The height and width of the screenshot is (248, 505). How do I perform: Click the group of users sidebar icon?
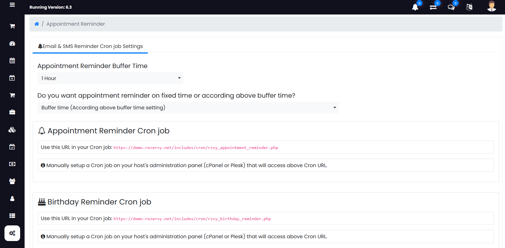(12, 181)
